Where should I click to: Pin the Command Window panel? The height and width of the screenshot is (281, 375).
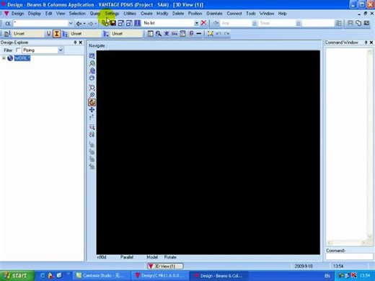(366, 43)
